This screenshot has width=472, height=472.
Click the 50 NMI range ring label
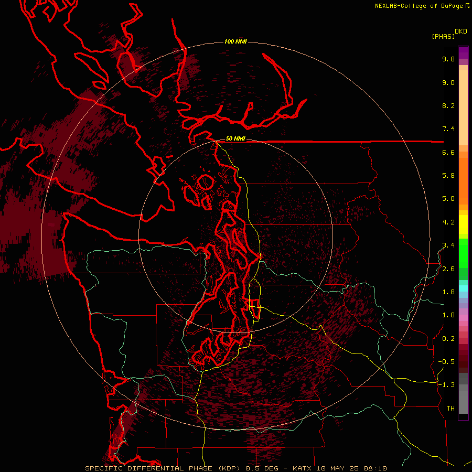pyautogui.click(x=235, y=139)
